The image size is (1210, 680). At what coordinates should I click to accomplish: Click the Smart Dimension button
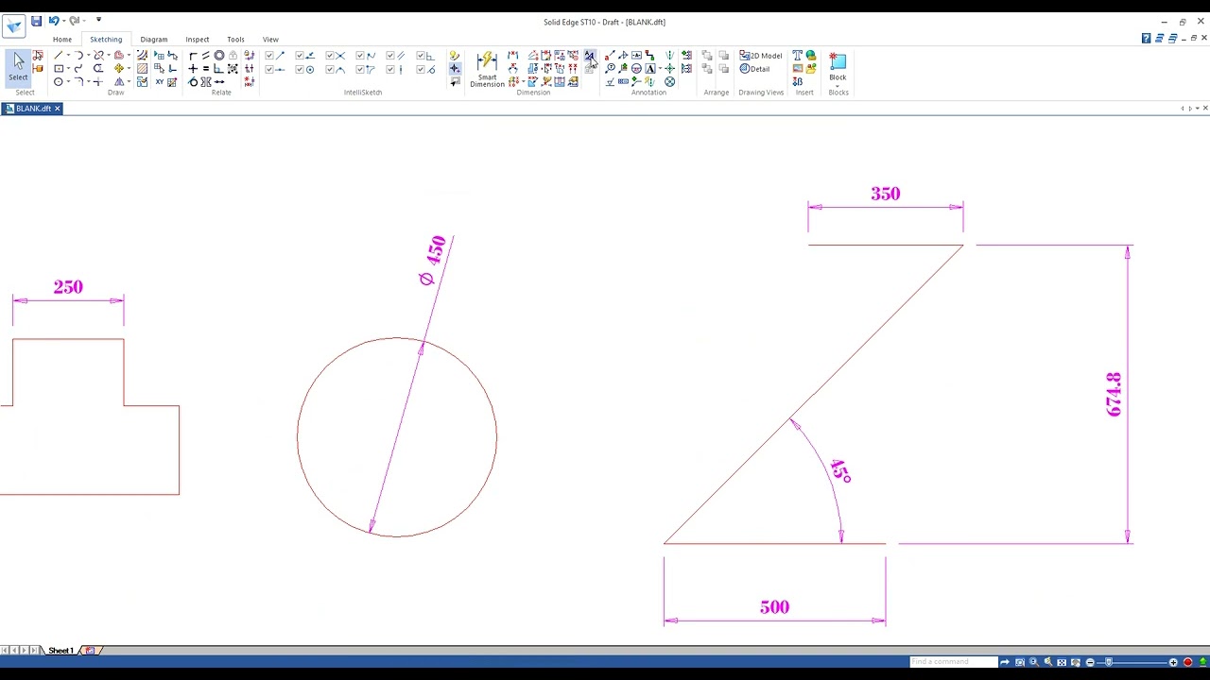(487, 70)
